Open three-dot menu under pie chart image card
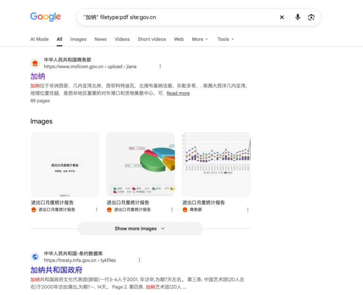The height and width of the screenshot is (295, 363). click(x=172, y=210)
